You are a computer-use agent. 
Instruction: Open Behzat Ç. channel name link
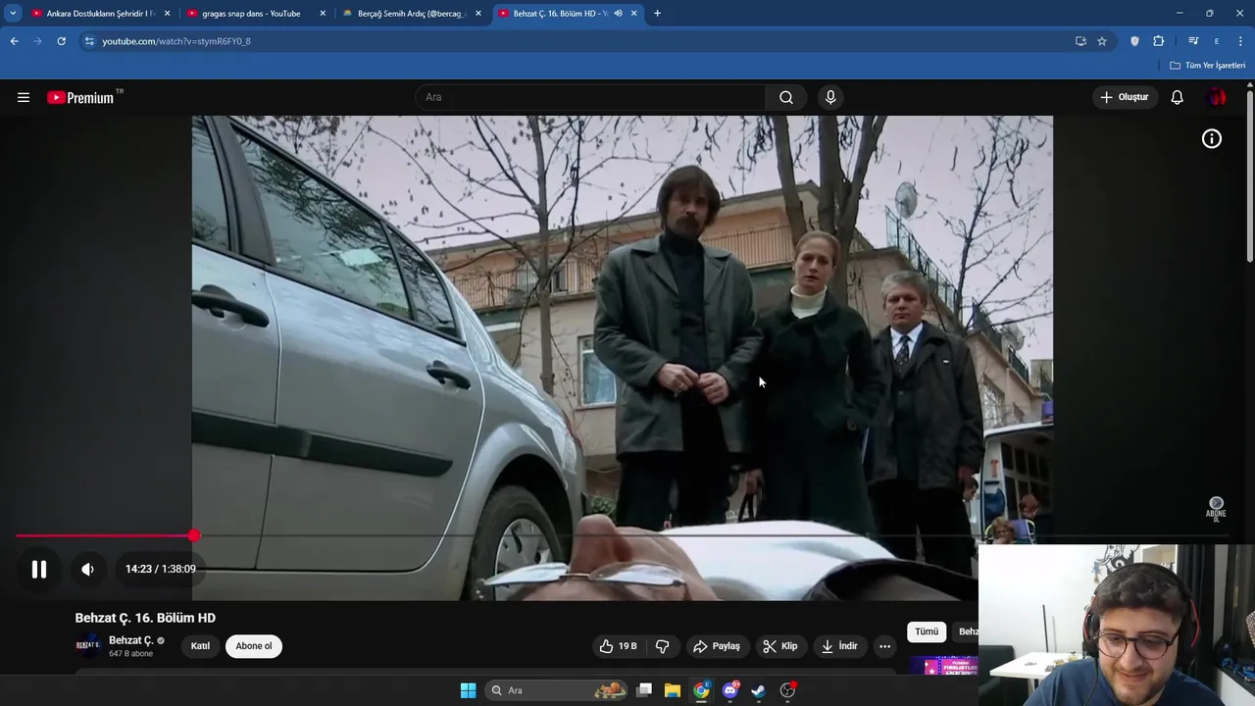(131, 640)
